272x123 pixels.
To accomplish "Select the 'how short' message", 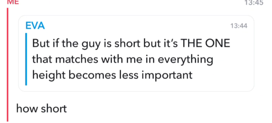I will click(x=42, y=109).
